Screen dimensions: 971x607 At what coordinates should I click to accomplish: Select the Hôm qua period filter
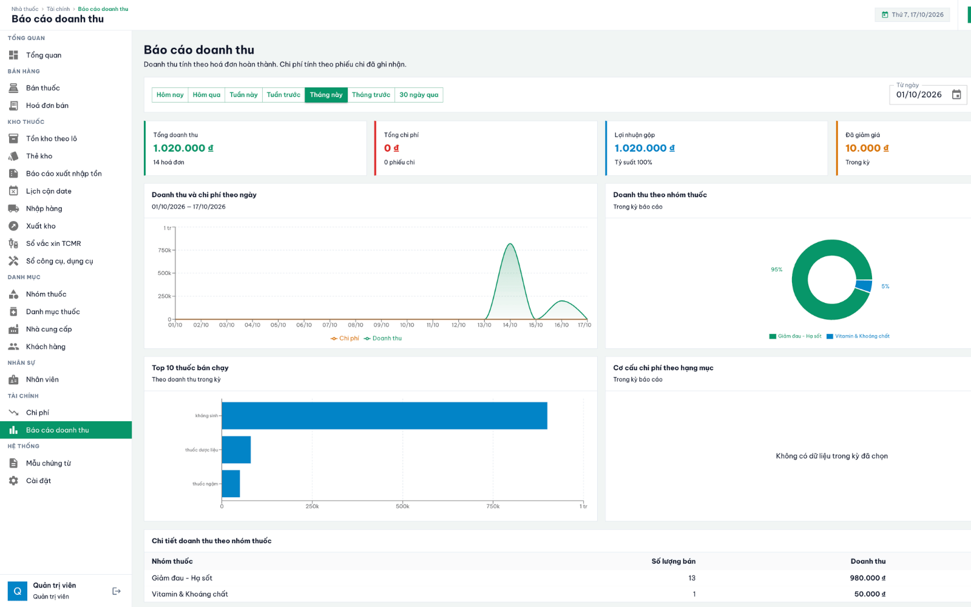206,95
